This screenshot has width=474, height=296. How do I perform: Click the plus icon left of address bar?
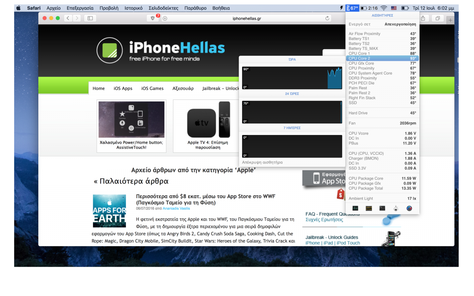coord(165,18)
